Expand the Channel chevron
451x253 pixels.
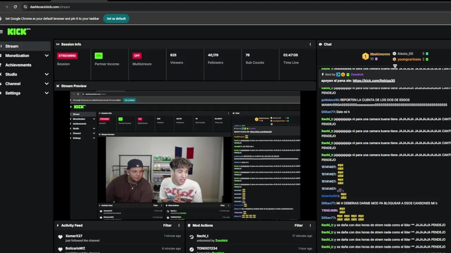pyautogui.click(x=47, y=84)
